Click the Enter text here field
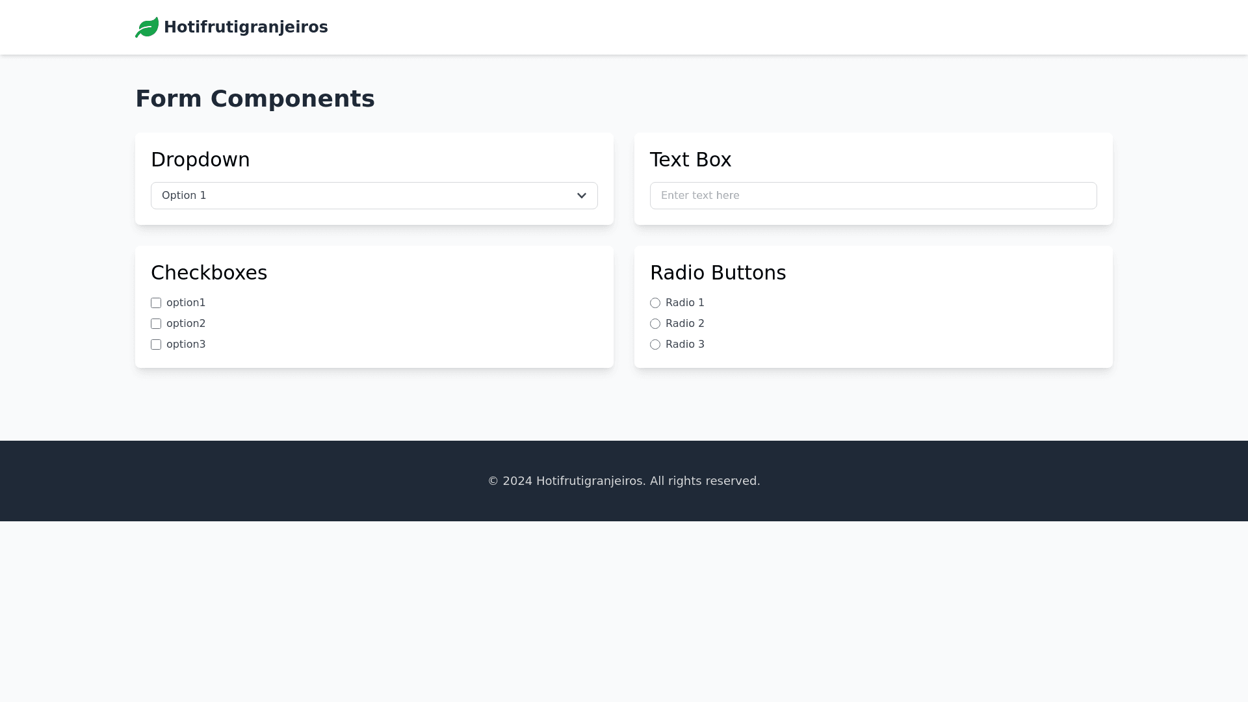Screen dimensions: 1248x702 (x=873, y=196)
